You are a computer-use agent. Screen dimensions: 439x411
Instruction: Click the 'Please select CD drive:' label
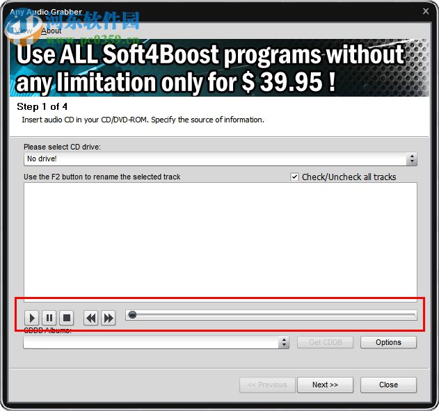pos(62,147)
